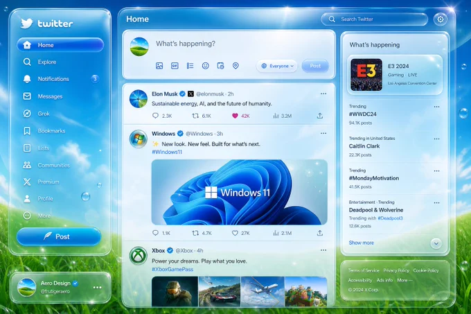Share the Windows post
The width and height of the screenshot is (471, 314).
(x=320, y=233)
